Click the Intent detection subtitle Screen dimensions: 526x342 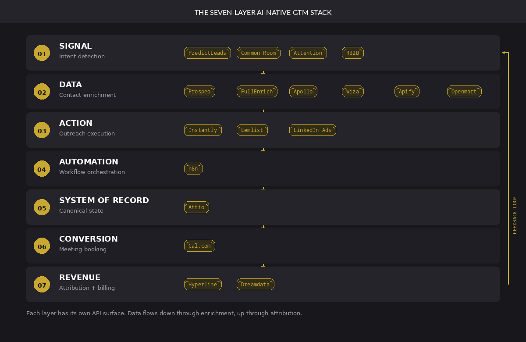point(82,57)
